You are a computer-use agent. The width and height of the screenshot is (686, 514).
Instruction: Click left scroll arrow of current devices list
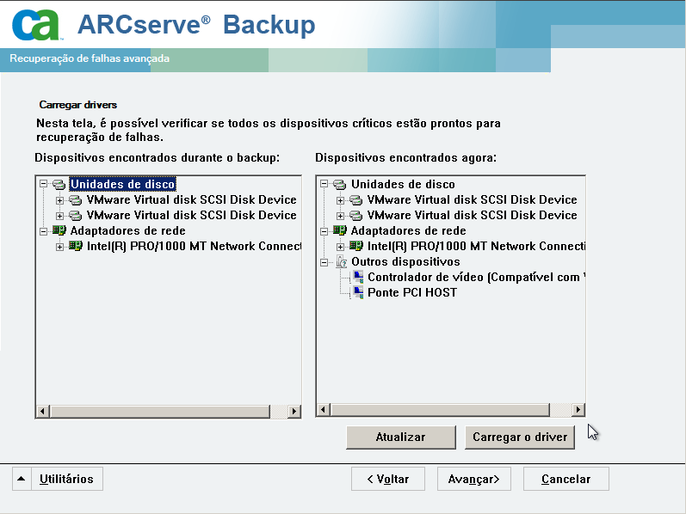323,409
